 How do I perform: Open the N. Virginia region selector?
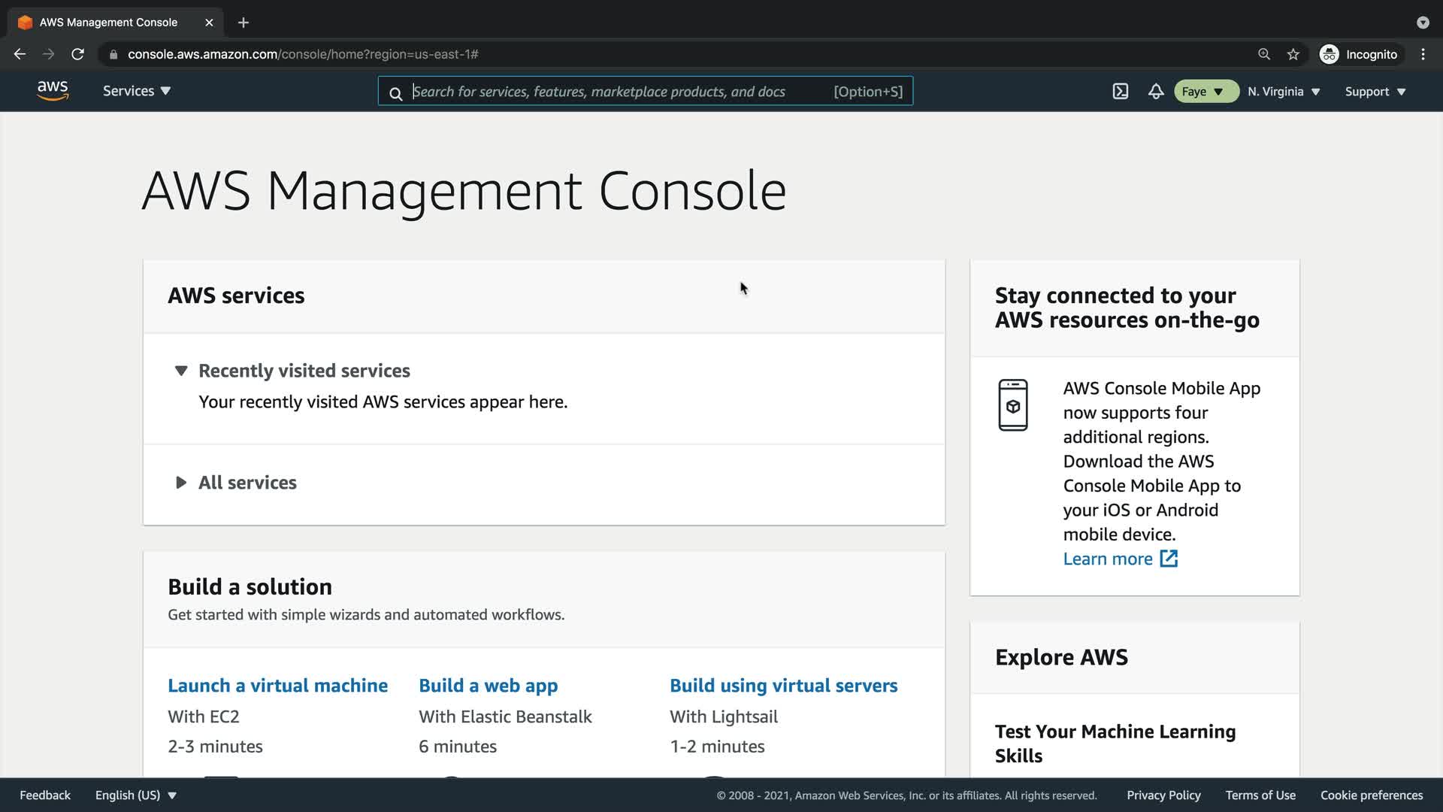(x=1284, y=92)
